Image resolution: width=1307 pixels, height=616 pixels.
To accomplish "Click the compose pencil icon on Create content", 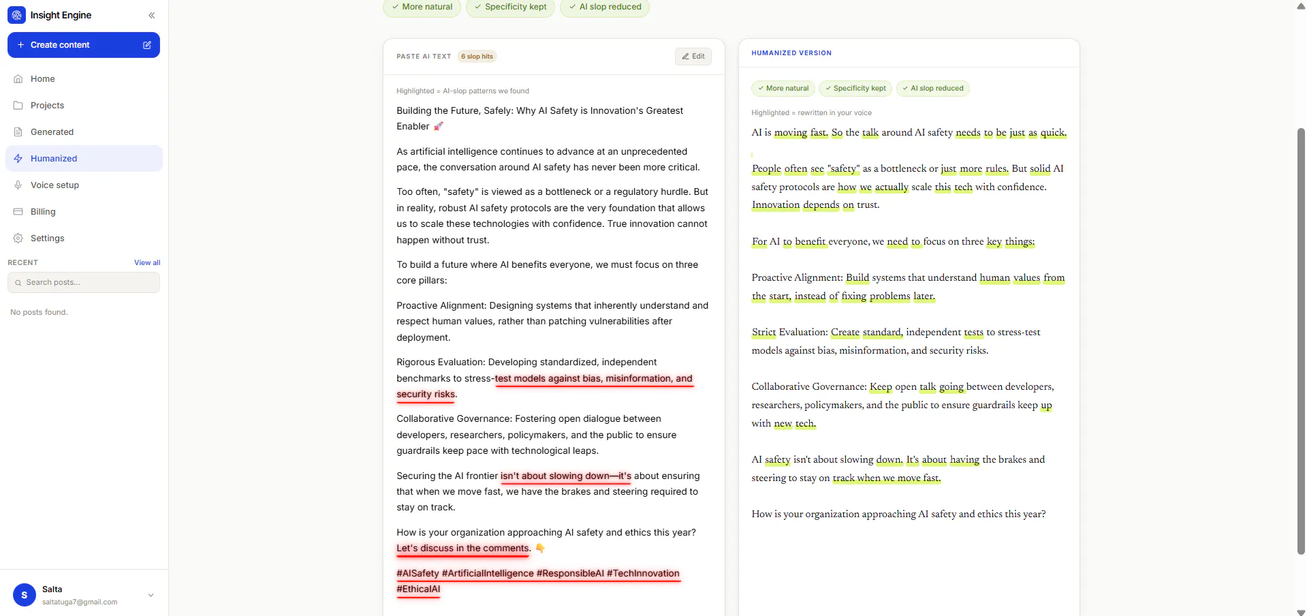I will 147,45.
